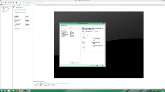Open the snapshot manager toolbar icon
Viewport: 165px width, 92px height.
(x=27, y=3)
